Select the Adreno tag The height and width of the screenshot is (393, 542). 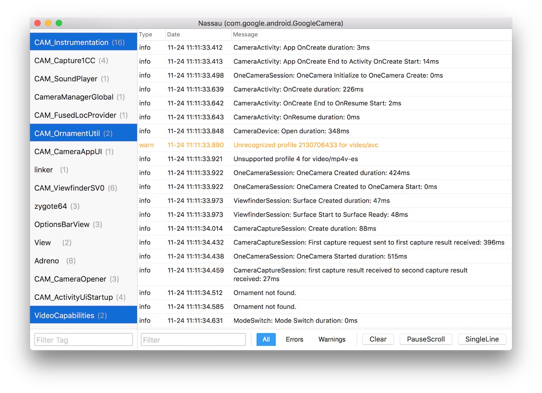click(83, 261)
